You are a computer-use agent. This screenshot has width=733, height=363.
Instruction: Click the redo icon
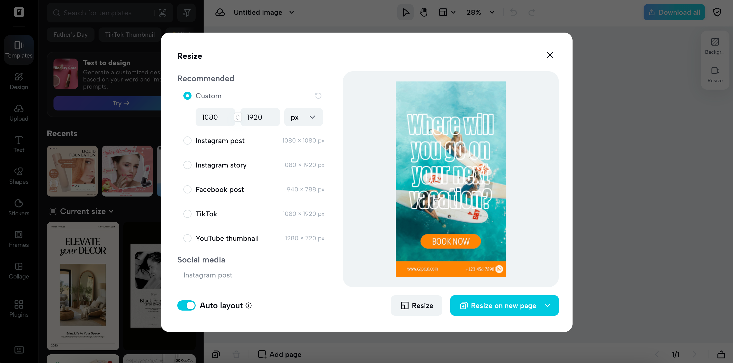532,12
